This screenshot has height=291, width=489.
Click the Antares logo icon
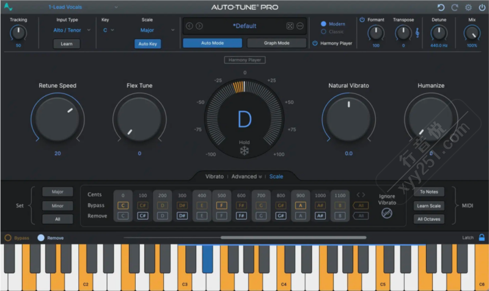8,7
